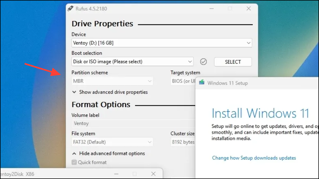Open the File system FAT32 dropdown

click(112, 142)
